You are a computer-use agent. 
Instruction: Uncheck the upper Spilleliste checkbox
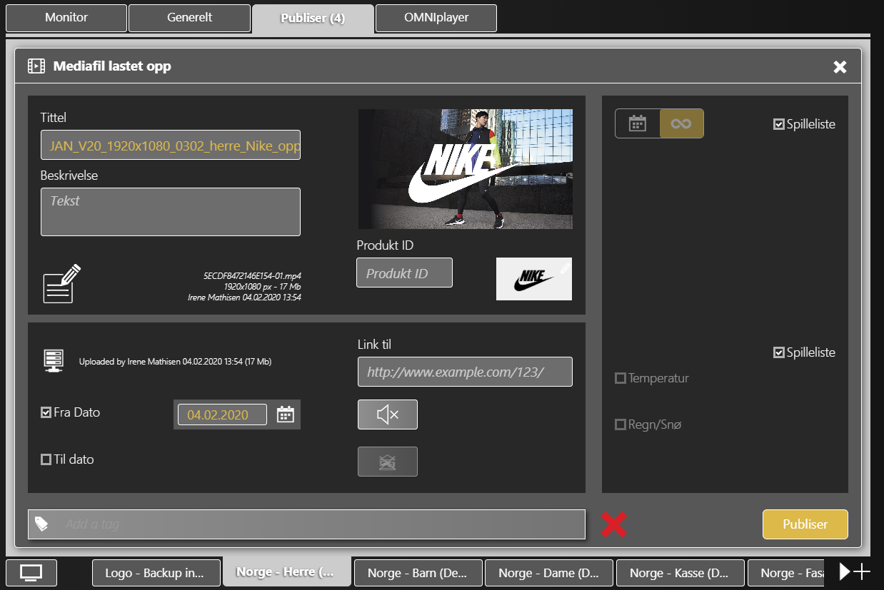[x=779, y=124]
